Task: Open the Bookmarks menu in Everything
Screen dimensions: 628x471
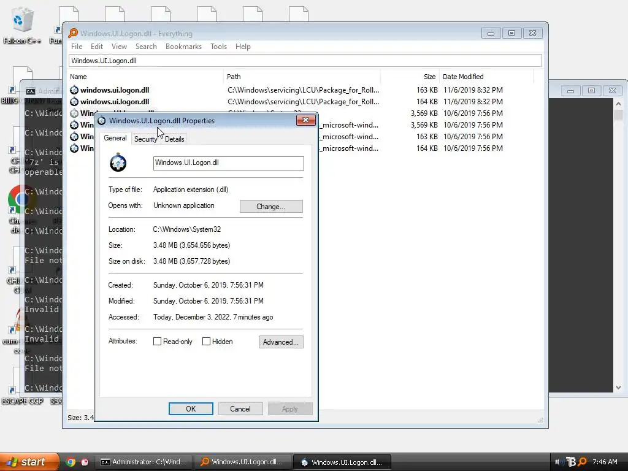Action: click(183, 47)
